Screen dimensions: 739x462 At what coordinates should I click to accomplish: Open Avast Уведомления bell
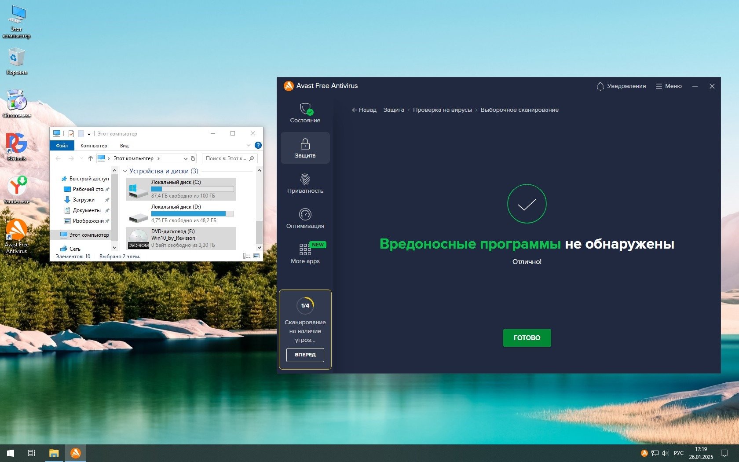pyautogui.click(x=621, y=86)
